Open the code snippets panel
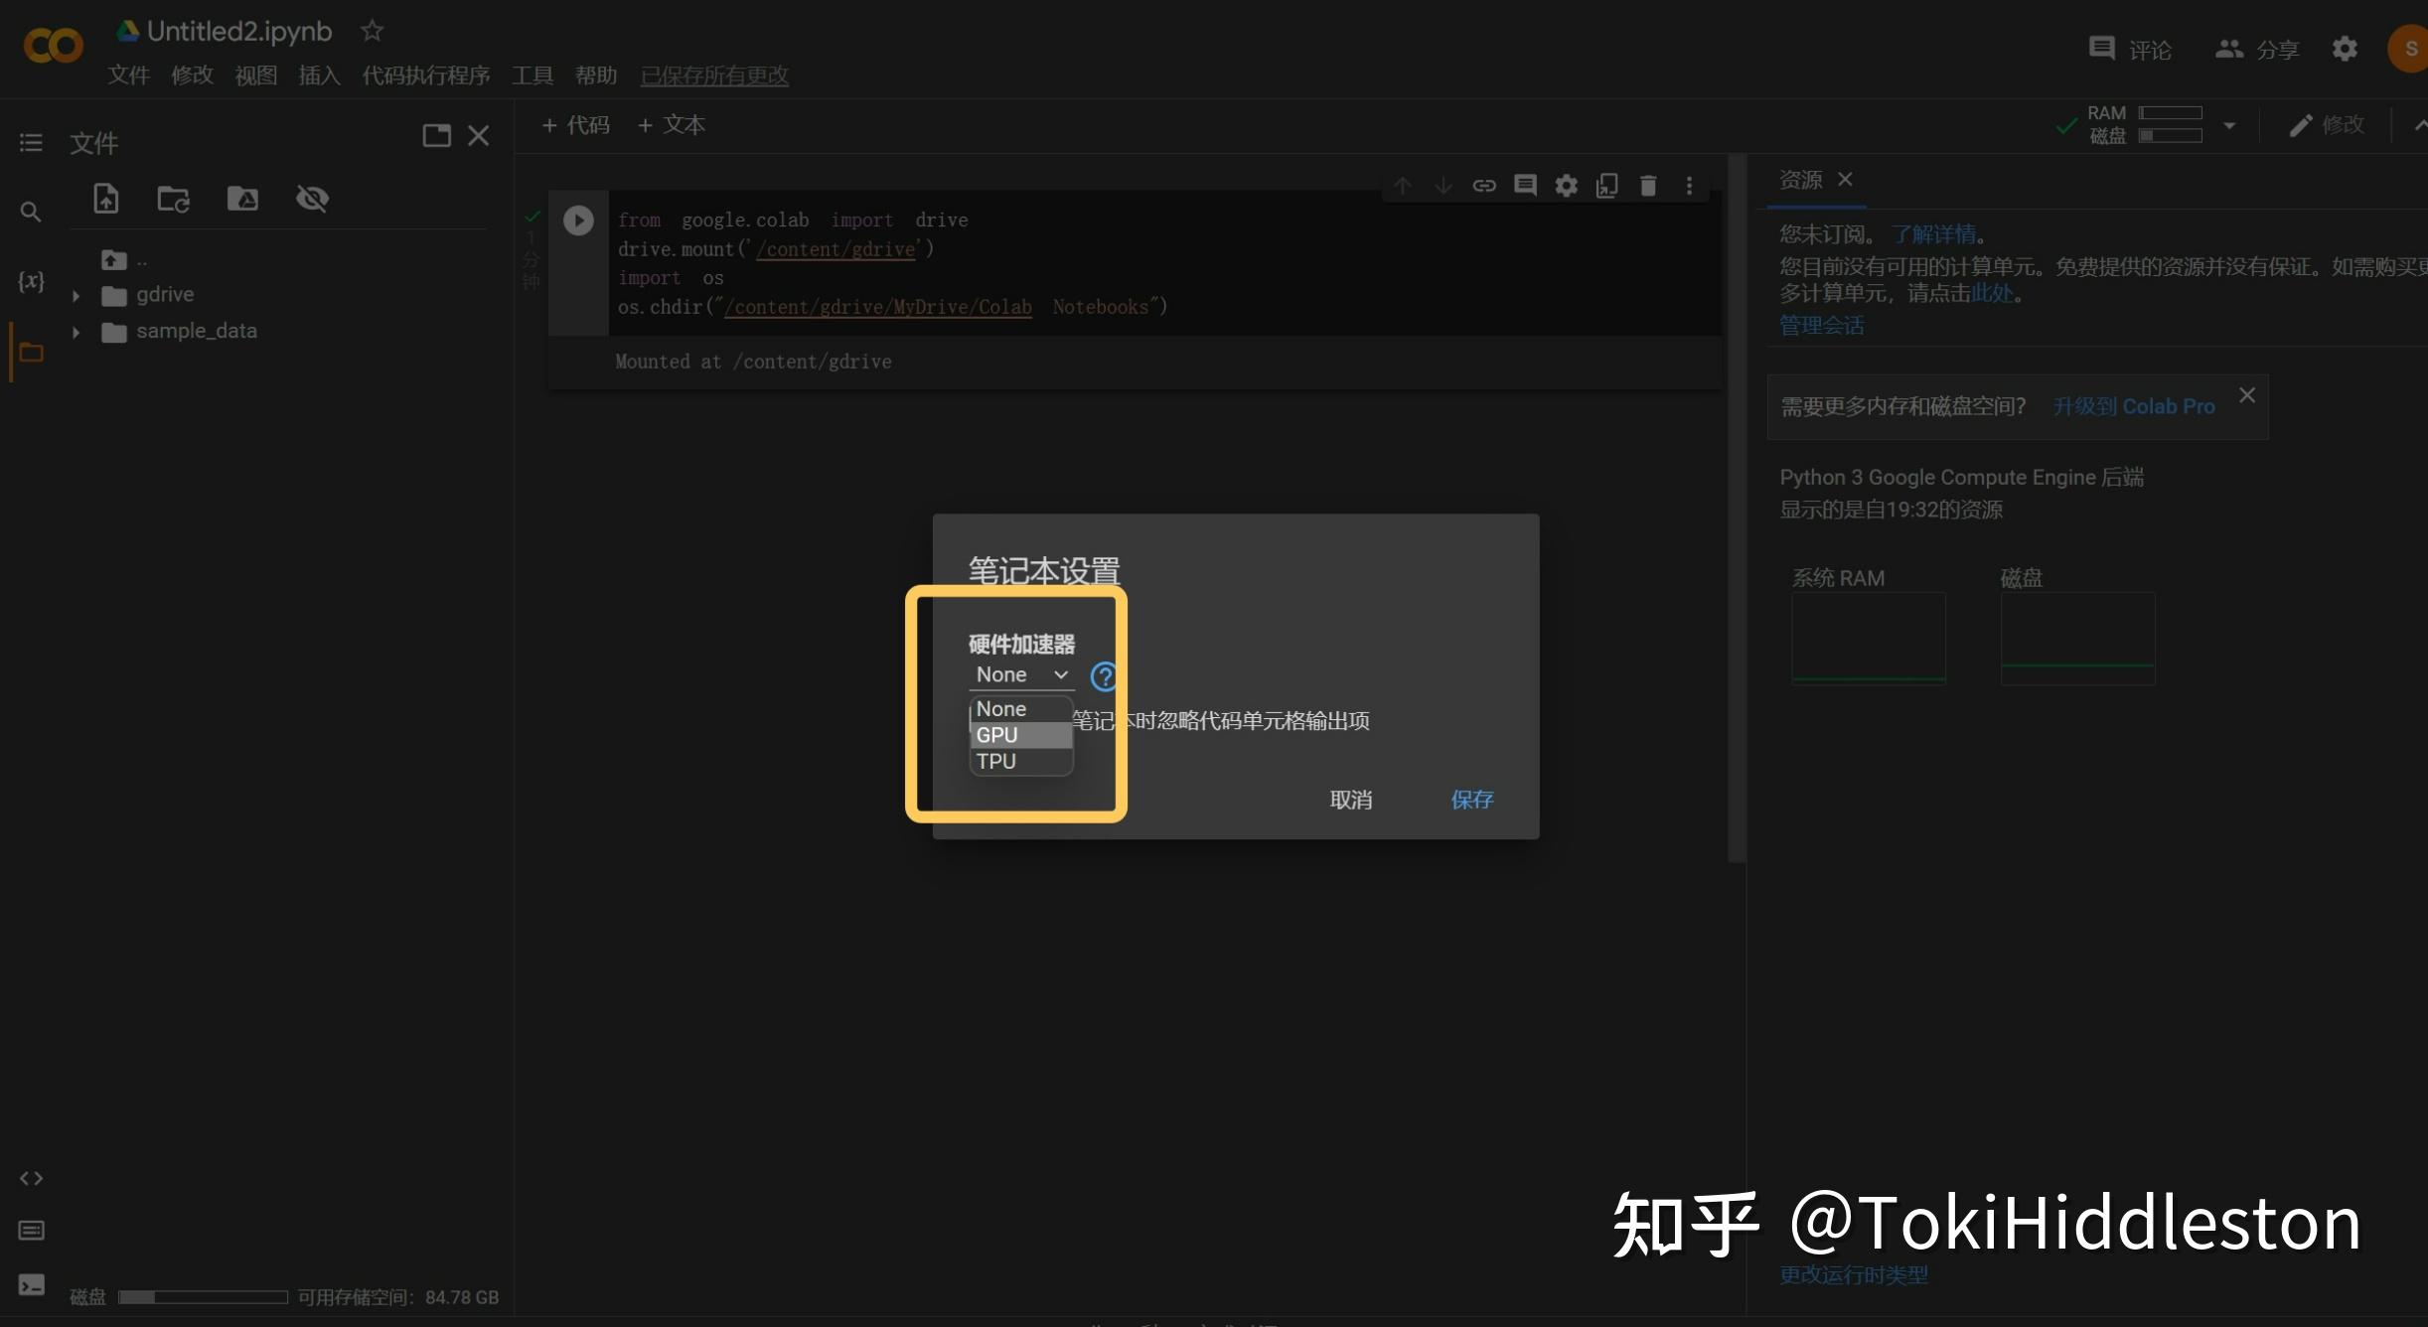The width and height of the screenshot is (2428, 1327). pos(30,1178)
